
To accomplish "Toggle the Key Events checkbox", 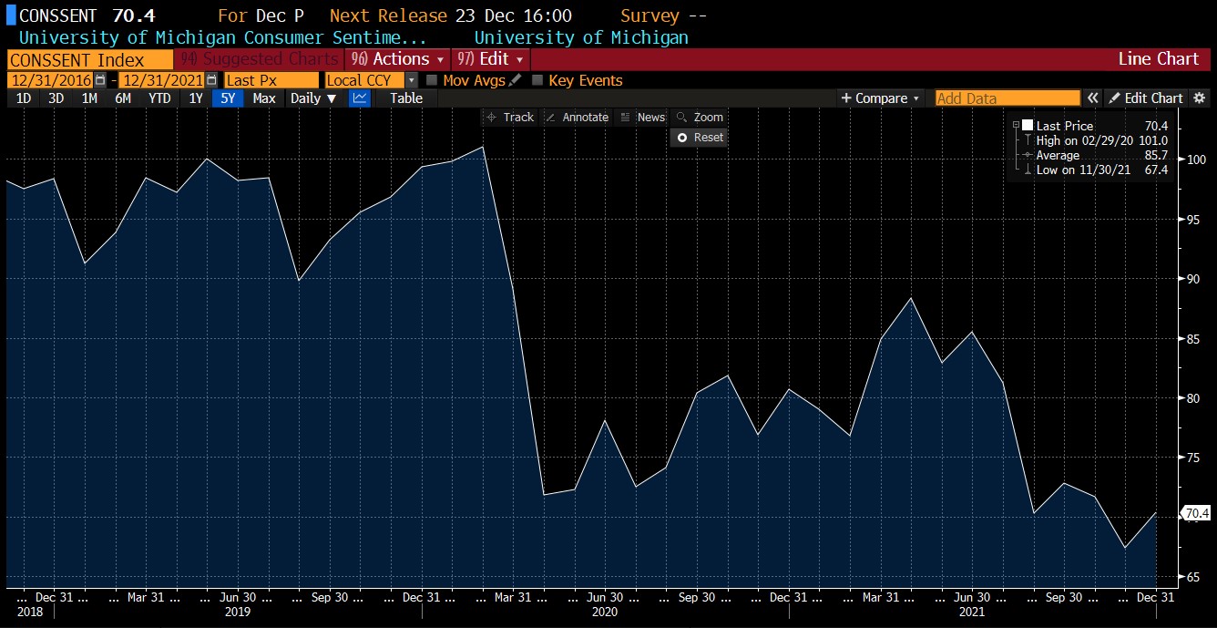I will pos(537,80).
